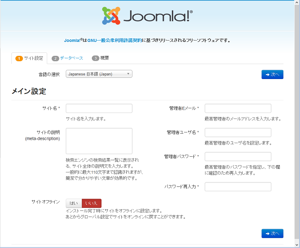Click the Joomla! logo at top

(x=147, y=16)
